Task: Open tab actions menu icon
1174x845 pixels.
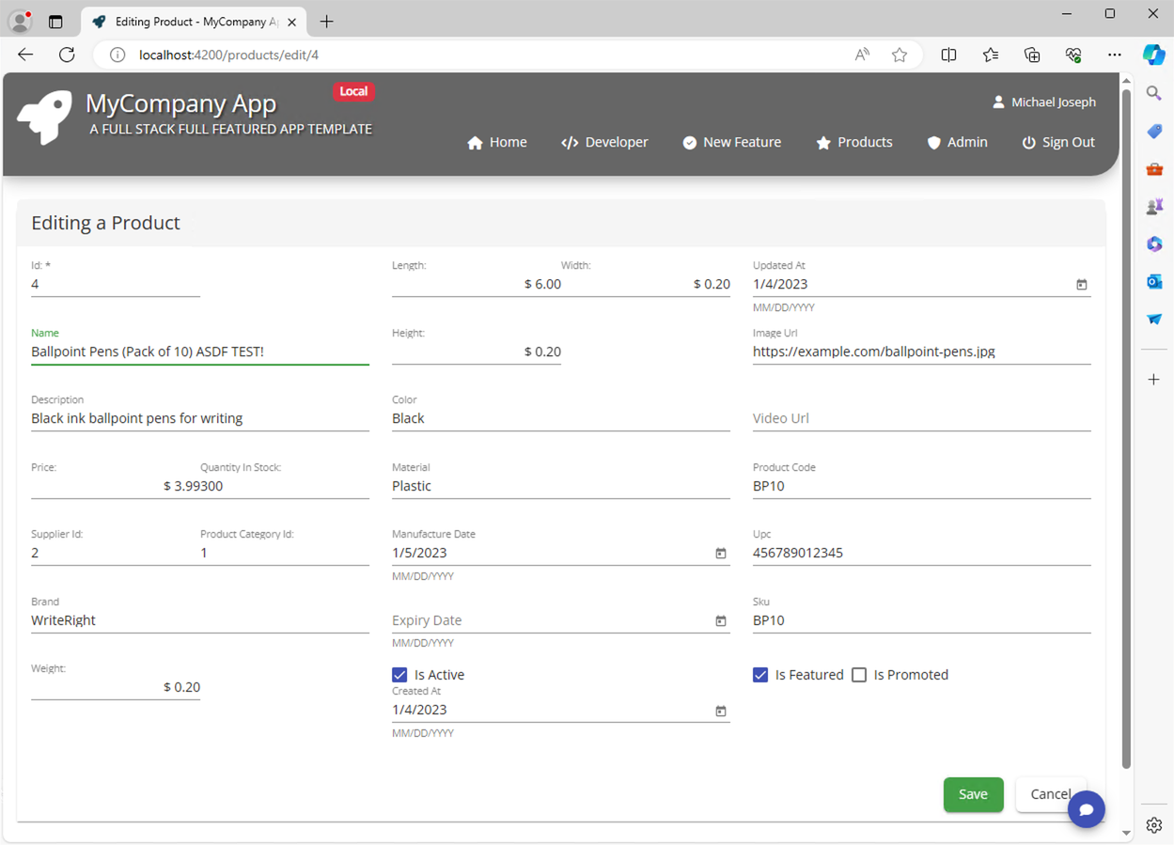Action: tap(55, 21)
